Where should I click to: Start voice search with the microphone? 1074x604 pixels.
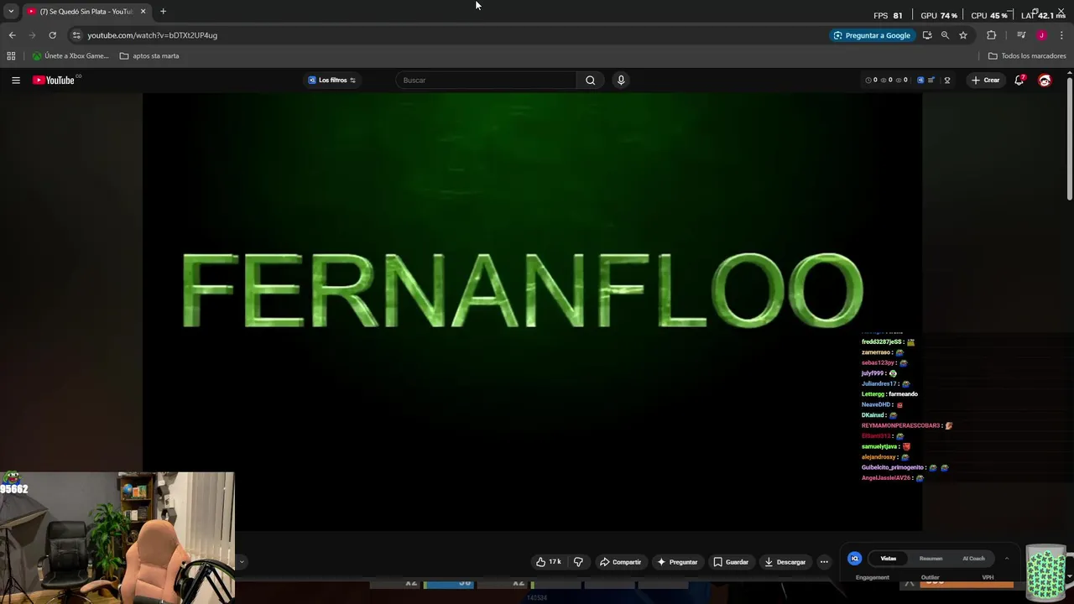[621, 80]
